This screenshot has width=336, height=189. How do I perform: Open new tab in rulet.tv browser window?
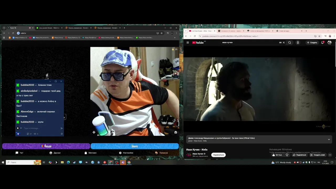tap(124, 28)
